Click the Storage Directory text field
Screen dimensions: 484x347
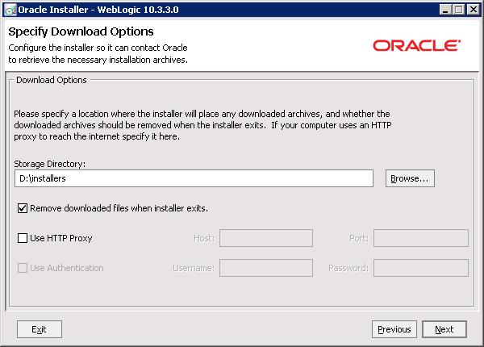click(x=194, y=178)
